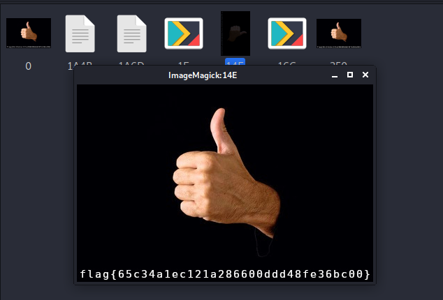This screenshot has width=443, height=300.
Task: Select the first text document icon in file manager
Action: click(x=80, y=33)
